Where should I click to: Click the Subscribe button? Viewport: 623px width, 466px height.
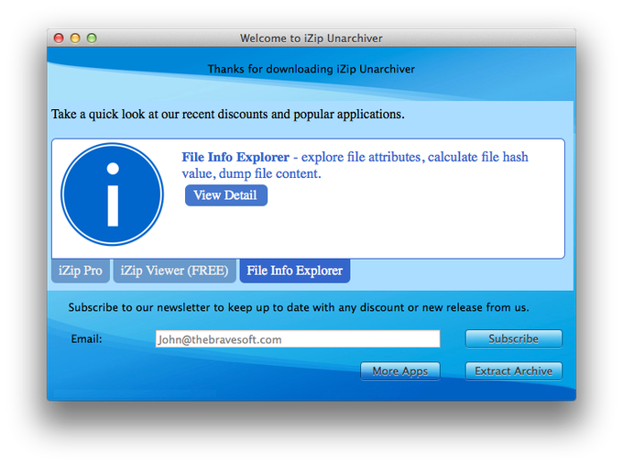[513, 338]
